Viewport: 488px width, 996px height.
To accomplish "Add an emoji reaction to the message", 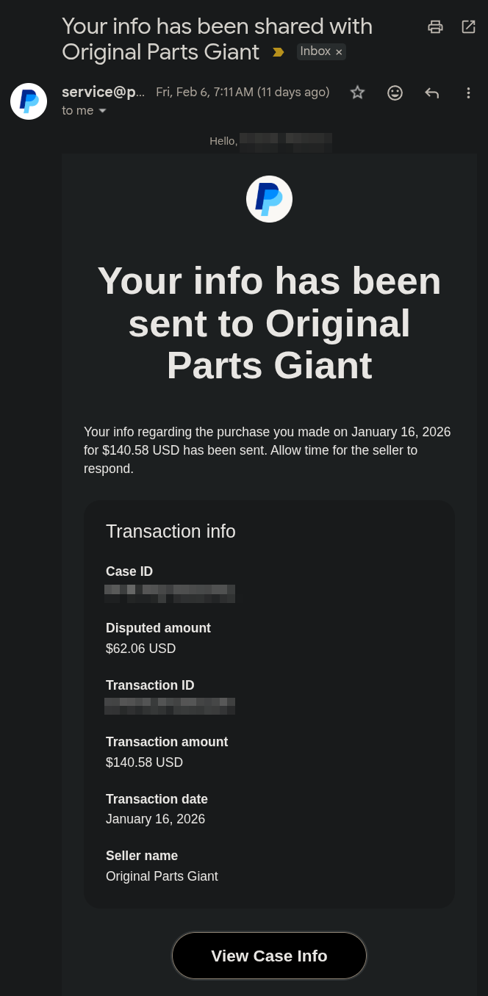I will click(395, 93).
